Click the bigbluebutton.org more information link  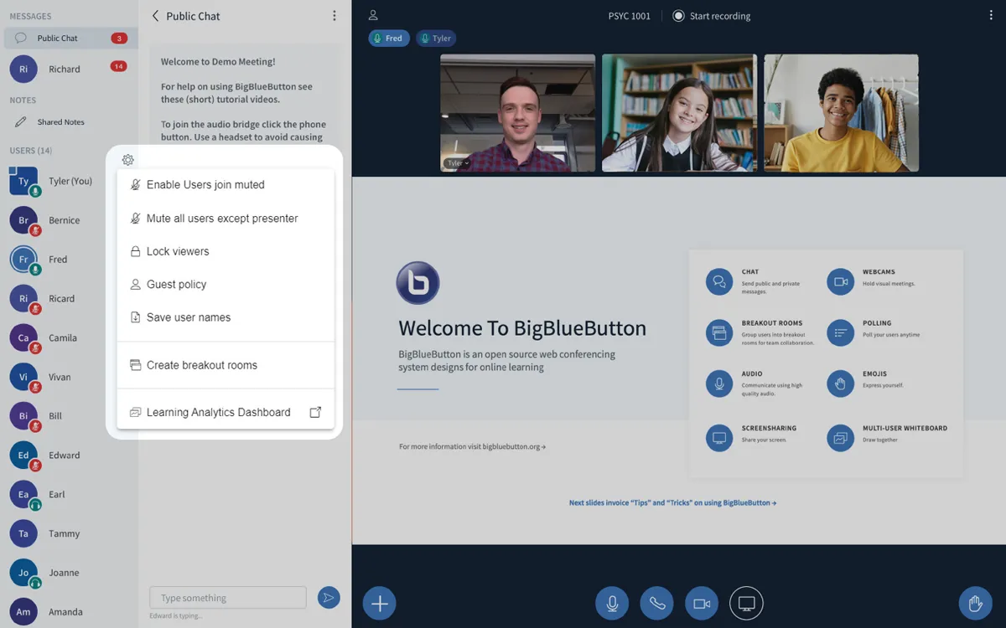coord(472,447)
